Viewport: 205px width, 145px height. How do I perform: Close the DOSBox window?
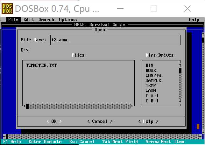[x=187, y=9]
